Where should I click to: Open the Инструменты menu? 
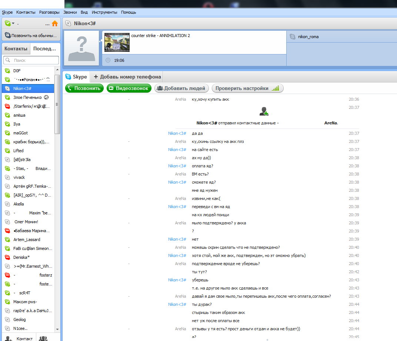(104, 12)
